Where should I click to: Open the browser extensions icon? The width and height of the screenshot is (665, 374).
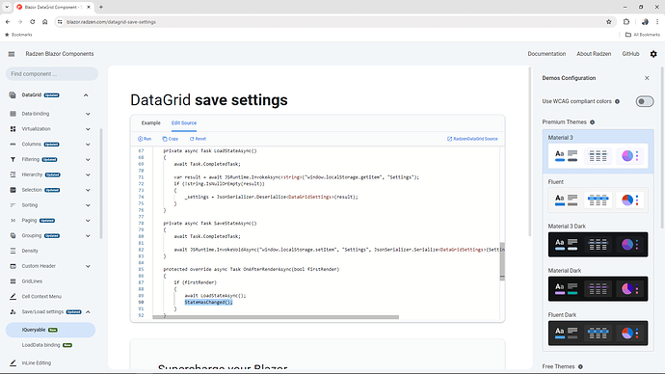click(626, 22)
